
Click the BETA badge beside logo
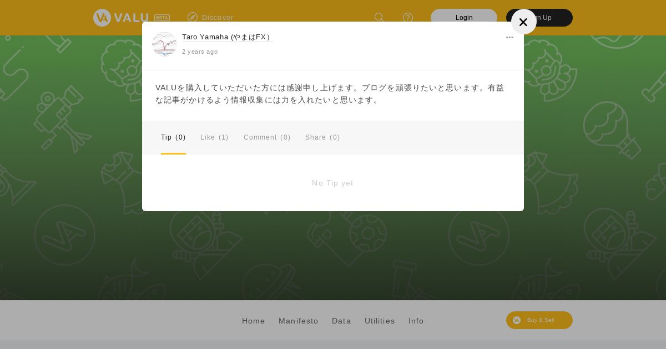click(x=162, y=18)
